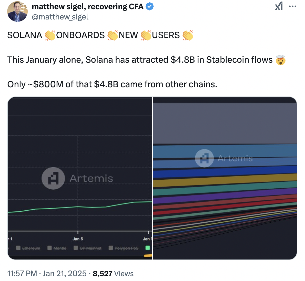305x281 pixels.
Task: Open the three-dot More options menu
Action: (292, 6)
